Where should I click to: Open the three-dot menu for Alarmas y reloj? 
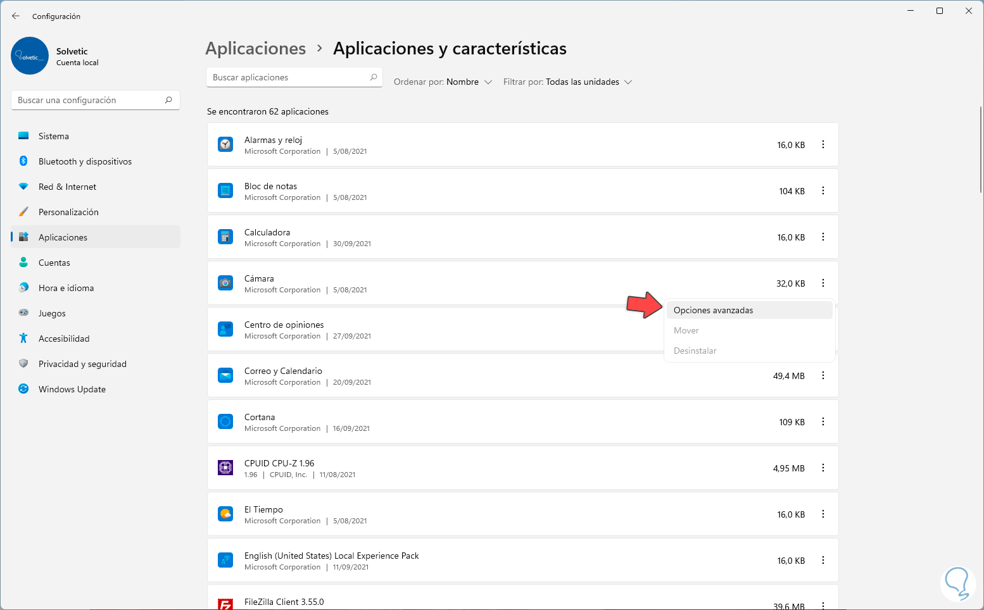pyautogui.click(x=823, y=144)
